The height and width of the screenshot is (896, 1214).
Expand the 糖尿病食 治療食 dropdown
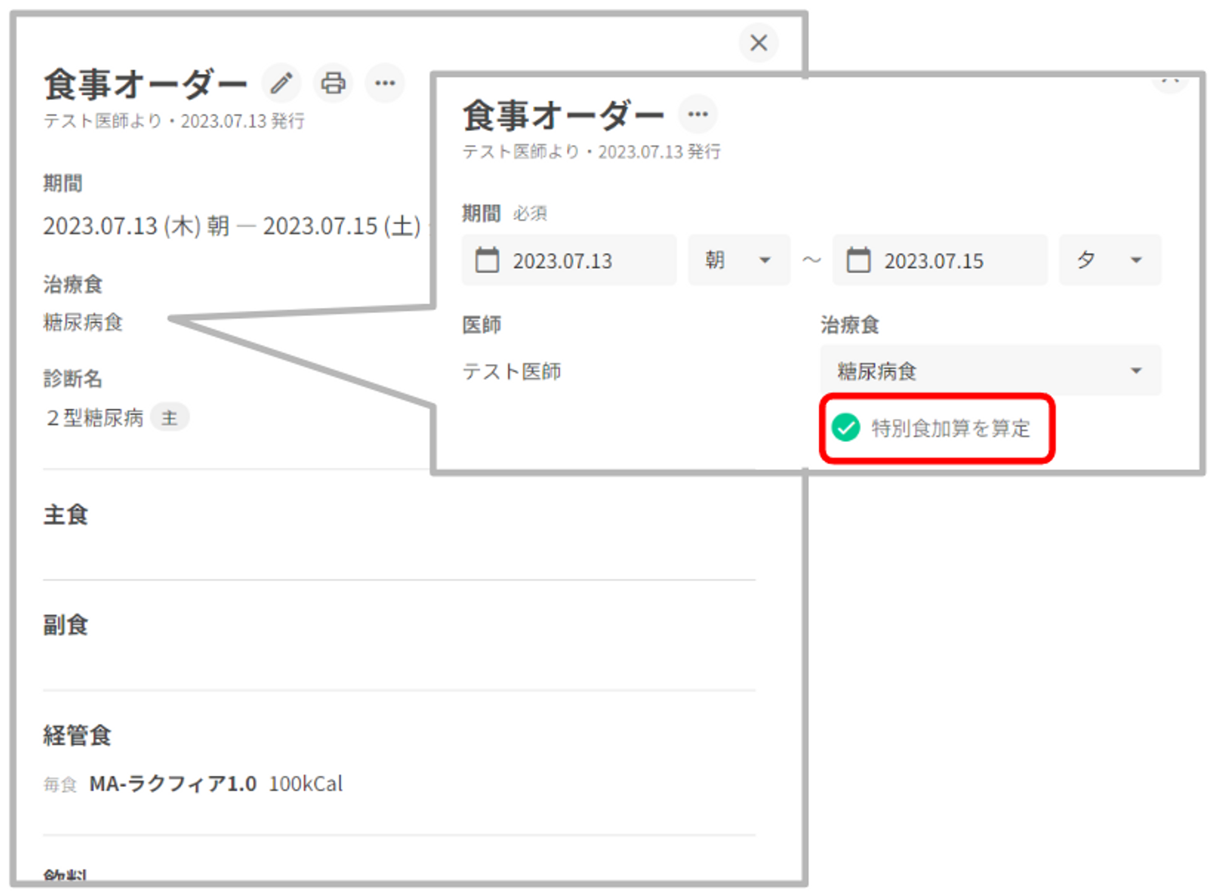click(x=990, y=371)
